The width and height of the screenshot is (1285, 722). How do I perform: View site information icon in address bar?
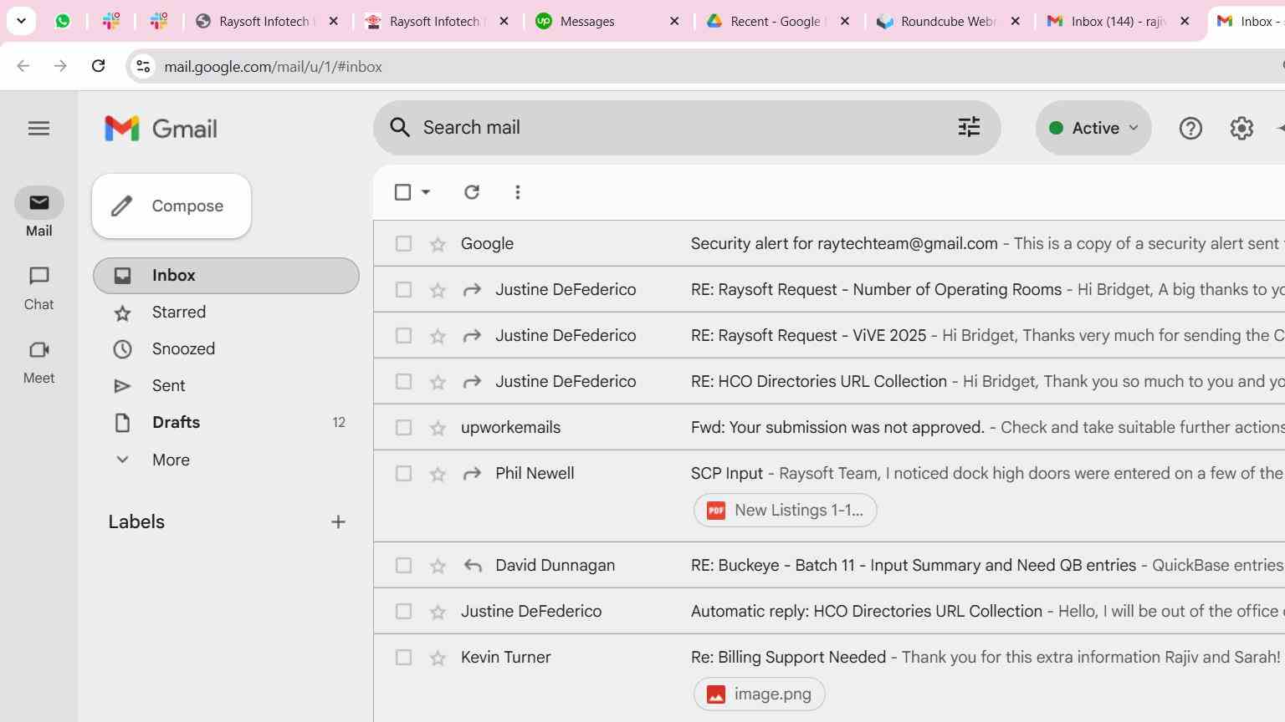point(143,66)
